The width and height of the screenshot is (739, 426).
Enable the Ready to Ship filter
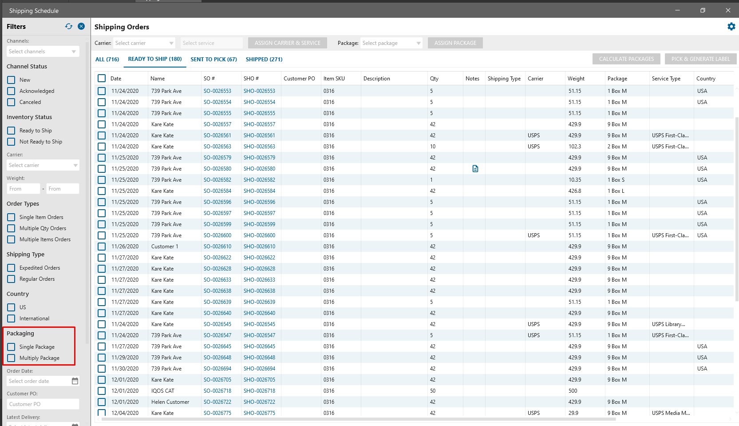point(11,131)
